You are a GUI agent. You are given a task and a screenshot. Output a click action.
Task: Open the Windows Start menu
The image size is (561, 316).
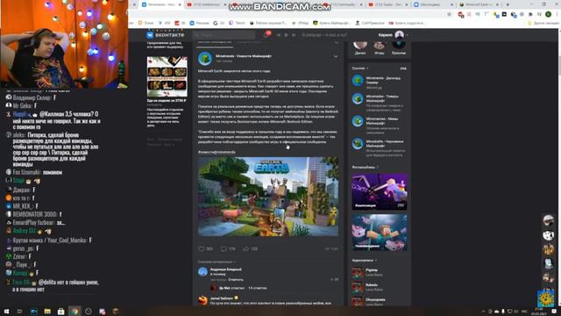pos(6,312)
